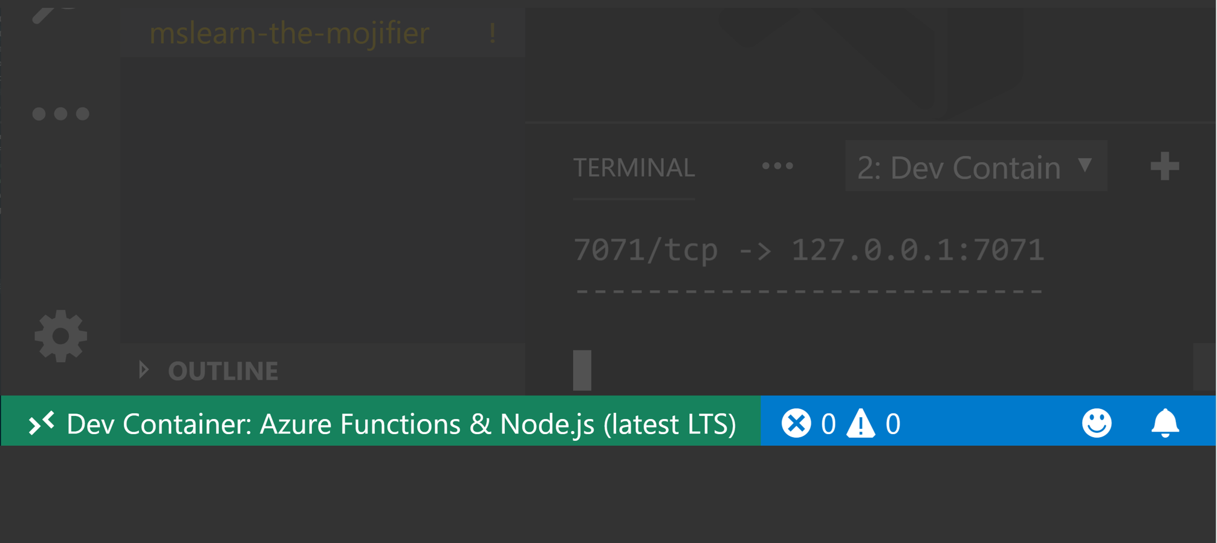Toggle the OUTLINE panel header
Screen dimensions: 1217x543
(x=323, y=369)
